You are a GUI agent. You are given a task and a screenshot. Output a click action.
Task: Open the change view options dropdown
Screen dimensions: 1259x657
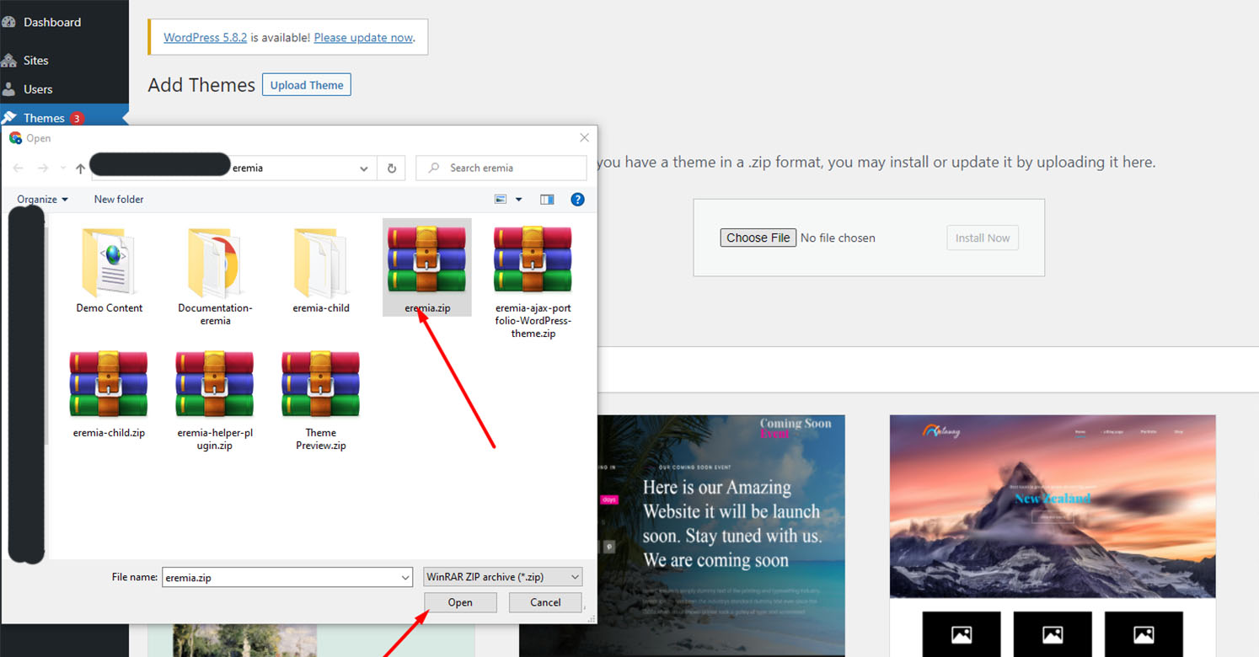[518, 200]
